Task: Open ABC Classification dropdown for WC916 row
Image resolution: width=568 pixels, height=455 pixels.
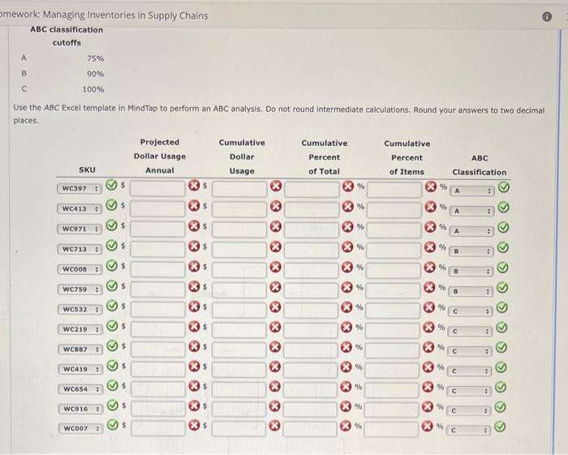Action: coord(469,411)
